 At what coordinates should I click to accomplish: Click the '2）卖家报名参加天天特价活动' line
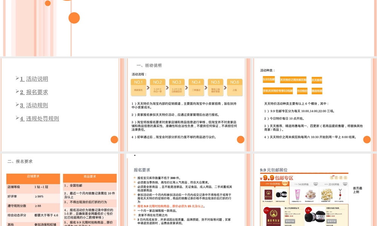click(x=175, y=115)
